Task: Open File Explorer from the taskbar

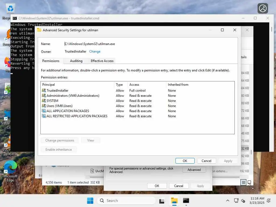Action: tap(174, 201)
